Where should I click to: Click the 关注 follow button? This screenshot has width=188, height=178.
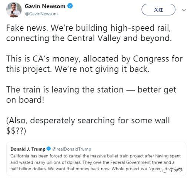click(x=158, y=10)
